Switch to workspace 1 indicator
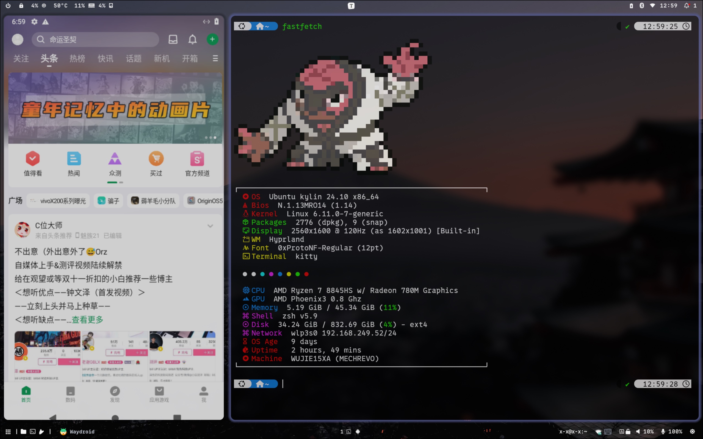This screenshot has height=439, width=703. pyautogui.click(x=342, y=432)
